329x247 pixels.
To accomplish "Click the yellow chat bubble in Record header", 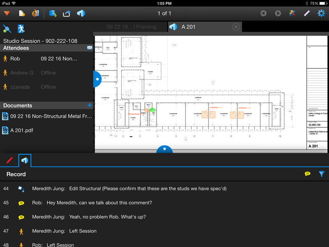I will (x=307, y=174).
